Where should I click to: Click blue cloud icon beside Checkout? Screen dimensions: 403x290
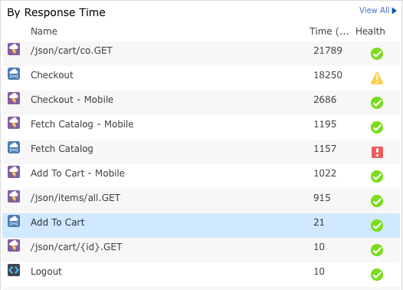click(14, 74)
